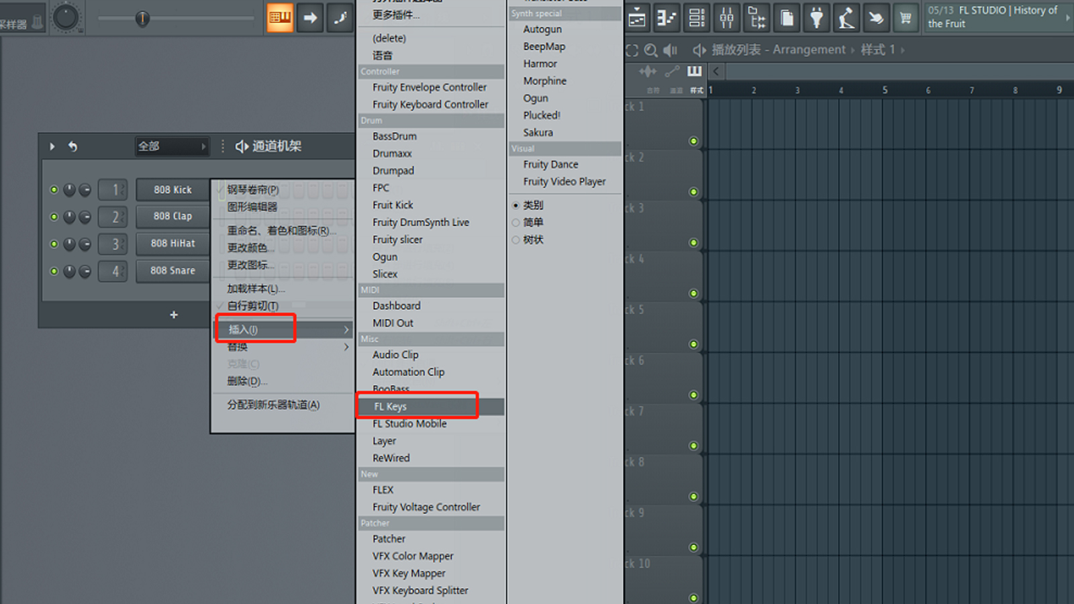Click the channel rack undo arrow icon

73,146
